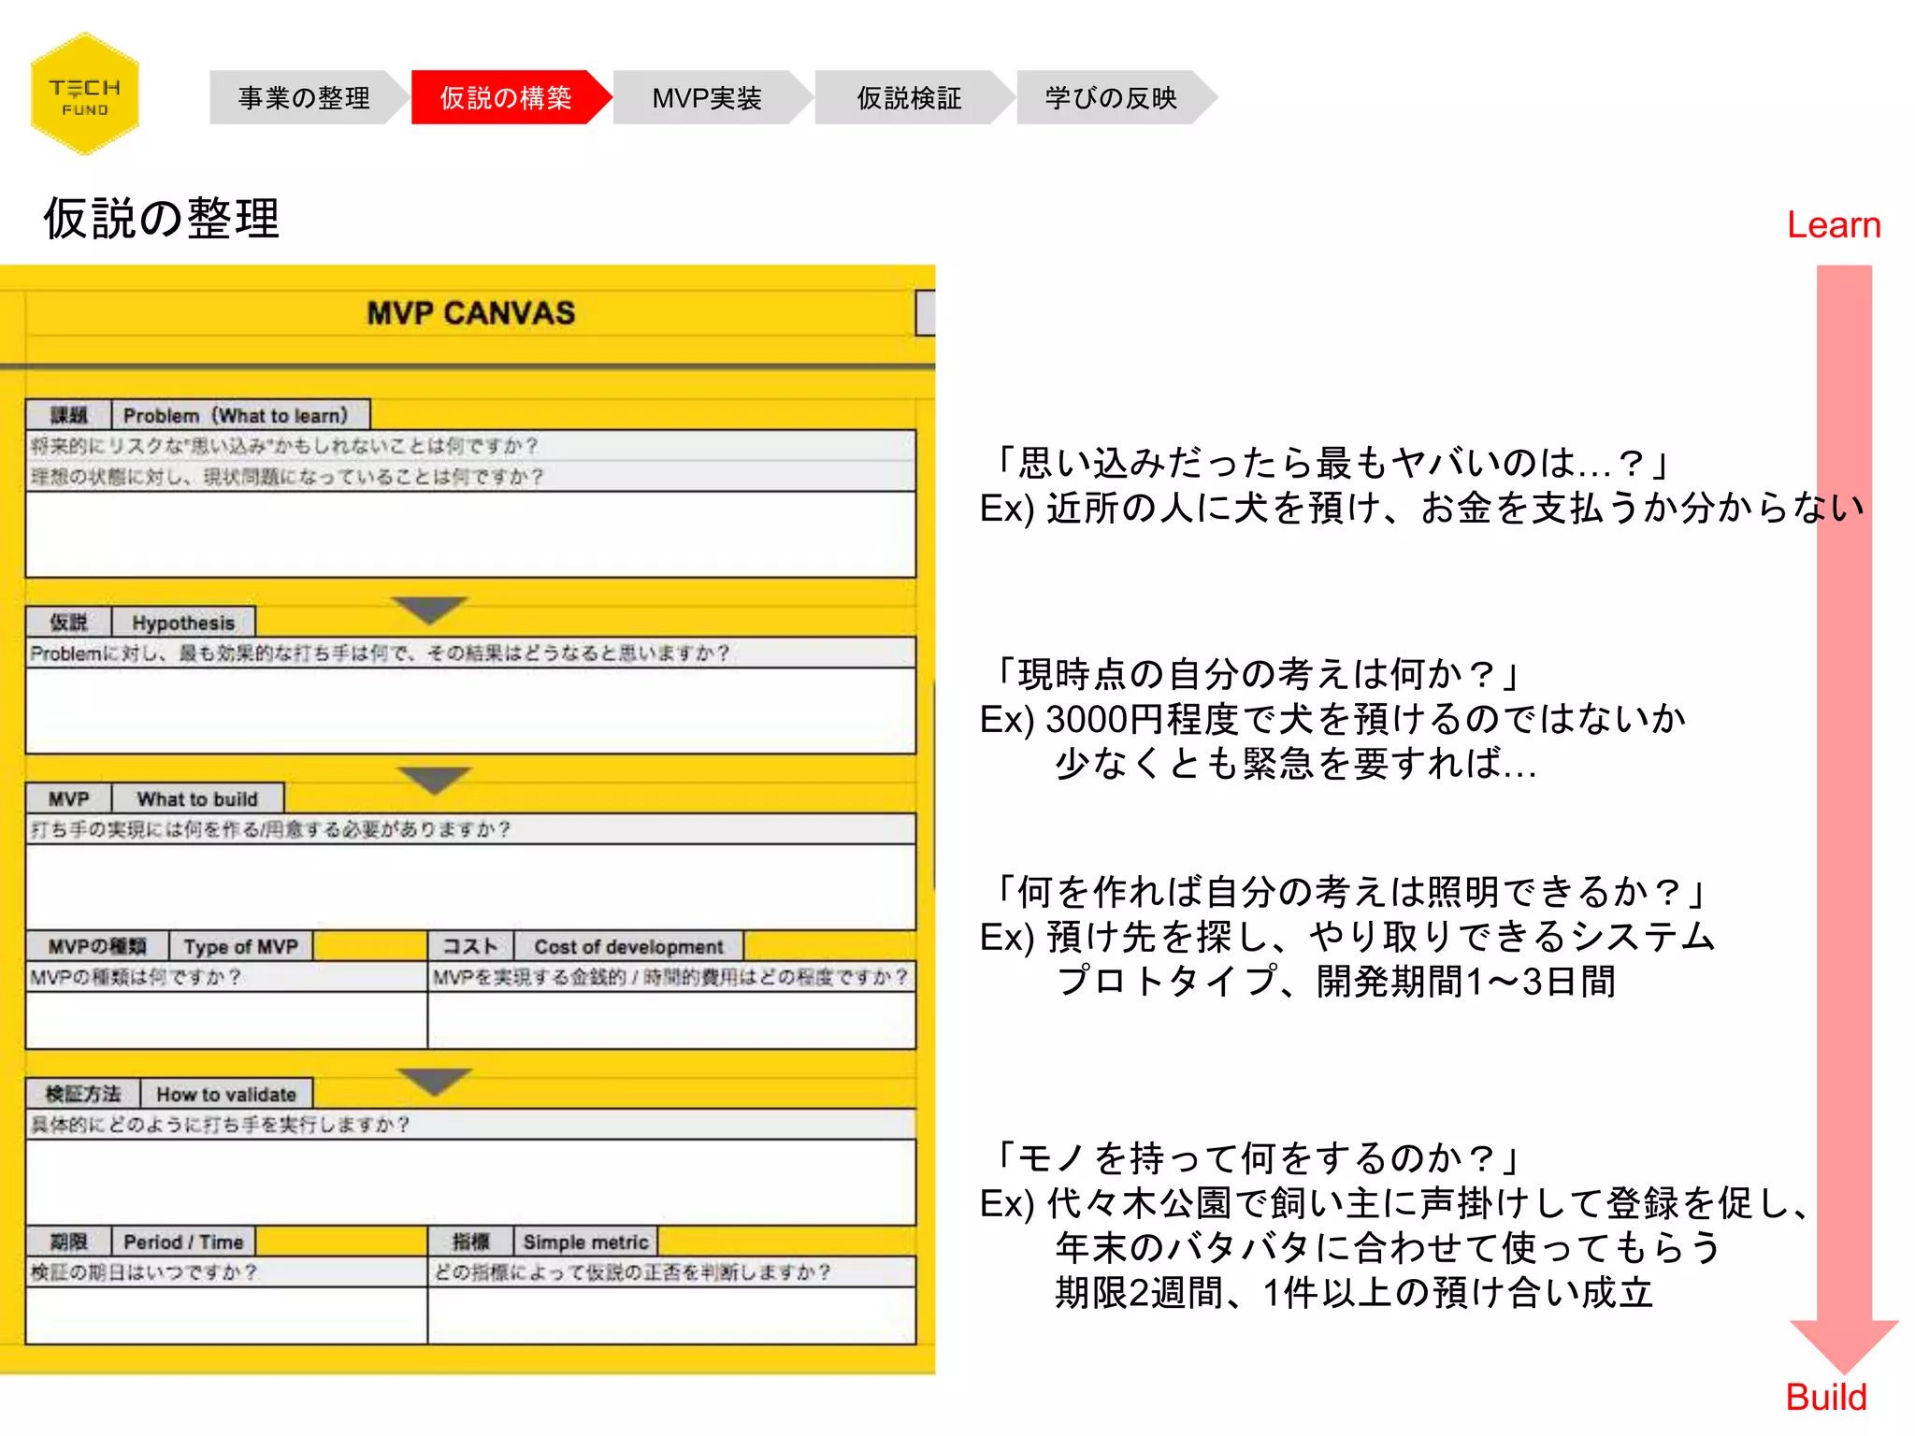Select the MVP実装 step tab
The height and width of the screenshot is (1436, 1915).
(708, 97)
